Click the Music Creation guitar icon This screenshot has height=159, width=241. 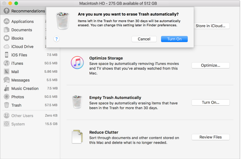click(7, 89)
